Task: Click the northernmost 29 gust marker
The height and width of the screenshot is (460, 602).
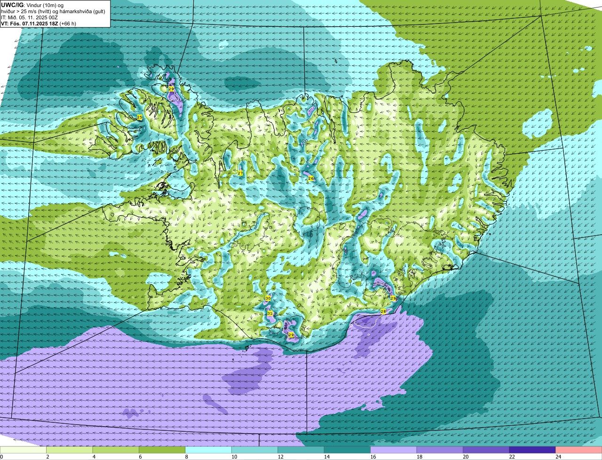Action: click(x=171, y=88)
